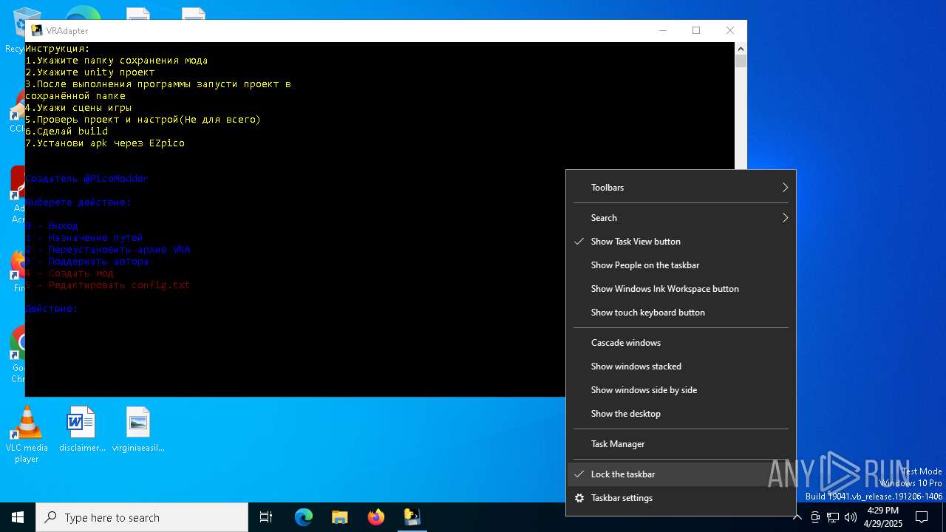The width and height of the screenshot is (946, 532).
Task: Open network status tray icon
Action: [833, 517]
